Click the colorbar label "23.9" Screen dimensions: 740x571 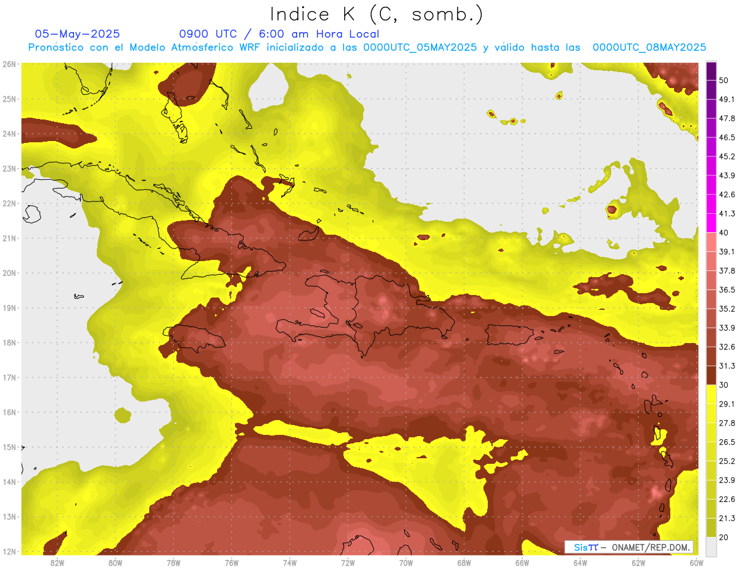click(x=726, y=480)
